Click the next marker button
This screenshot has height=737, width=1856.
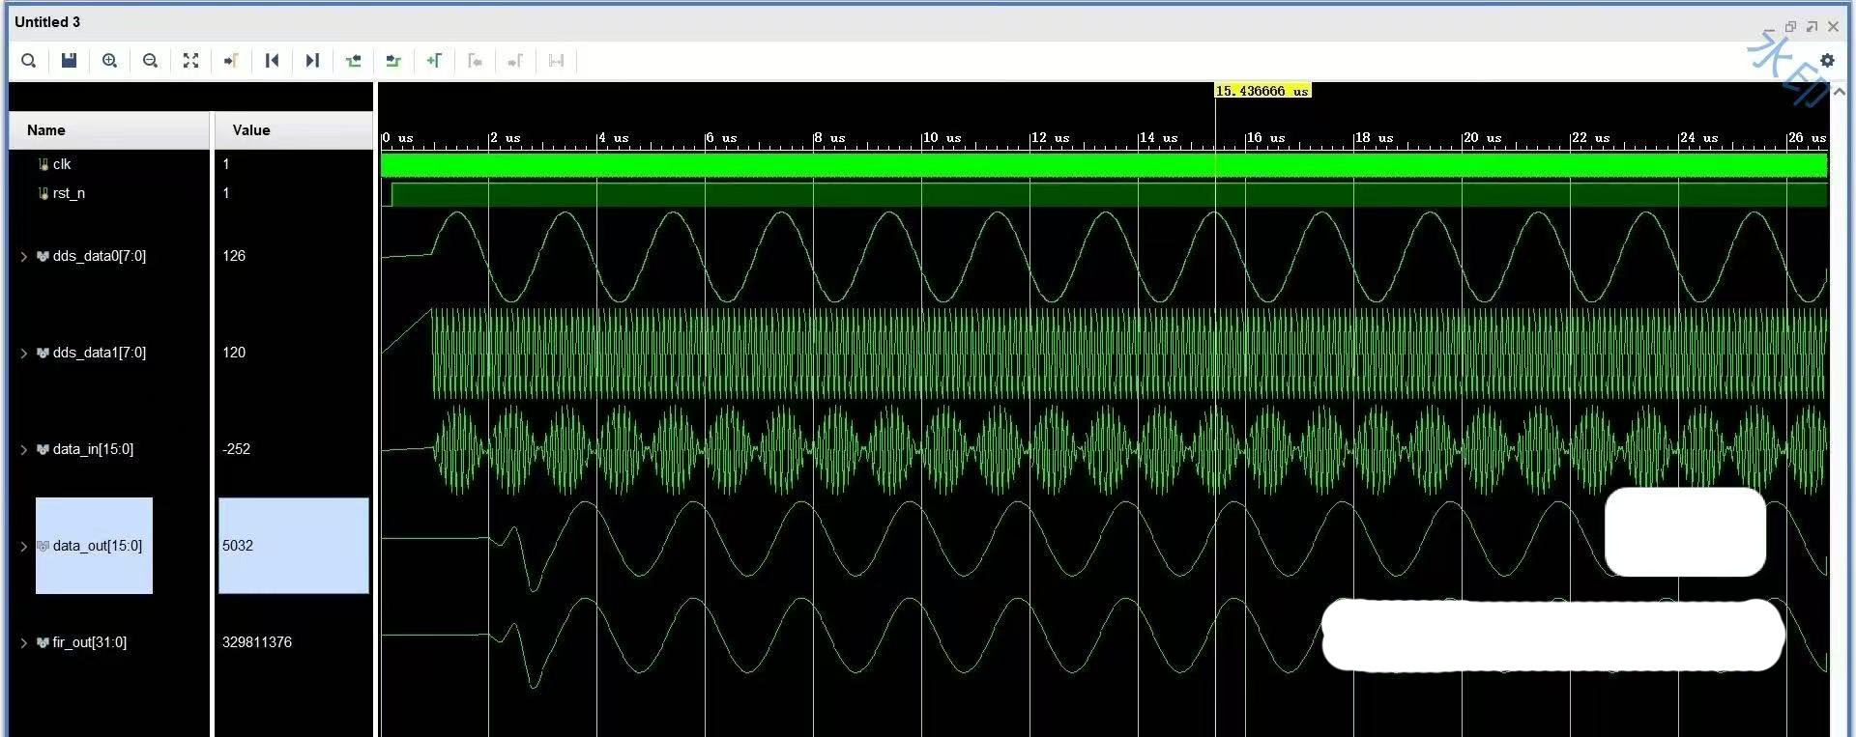515,61
